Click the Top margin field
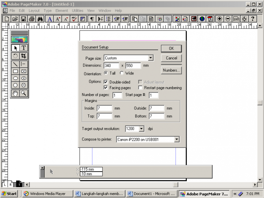Image resolution: width=264 pixels, height=198 pixels. (x=104, y=116)
